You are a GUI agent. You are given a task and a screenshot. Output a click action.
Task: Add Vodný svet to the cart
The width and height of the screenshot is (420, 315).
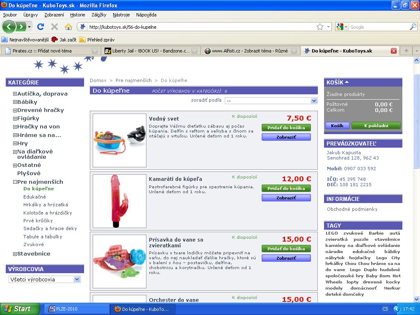(286, 128)
